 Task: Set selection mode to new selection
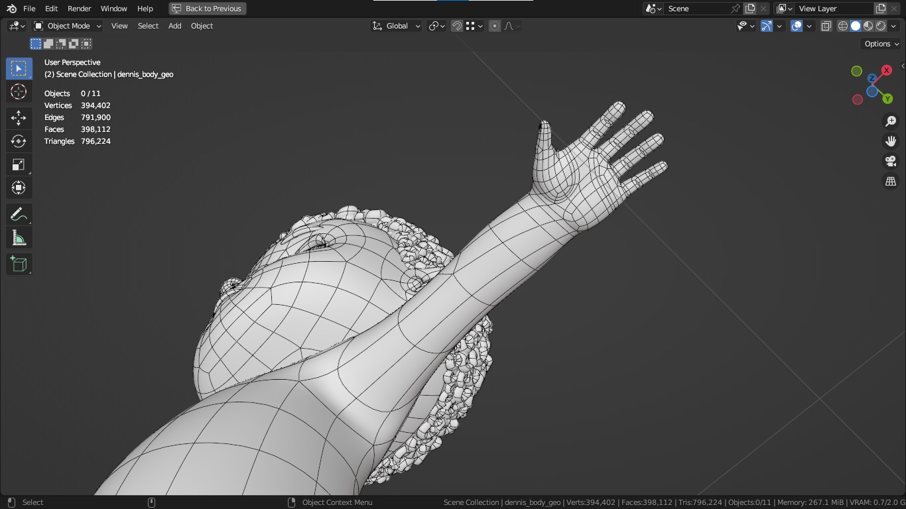(x=36, y=44)
